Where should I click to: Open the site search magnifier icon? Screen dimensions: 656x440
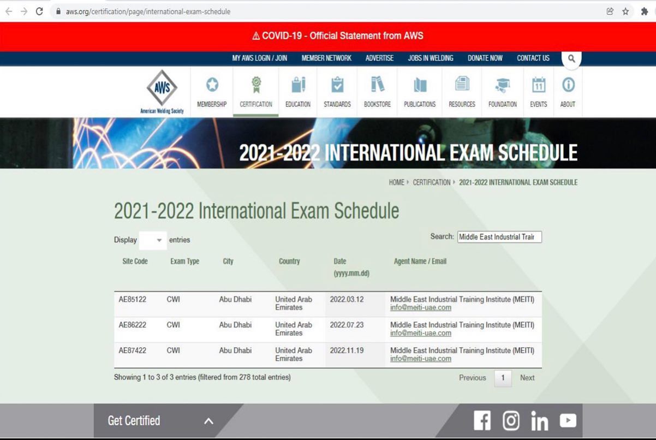pos(571,58)
